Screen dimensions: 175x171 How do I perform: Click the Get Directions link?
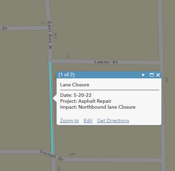(x=113, y=121)
